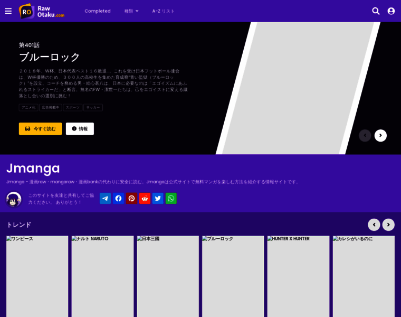Open the ワンピース trending card
This screenshot has height=317, width=401.
click(x=37, y=276)
